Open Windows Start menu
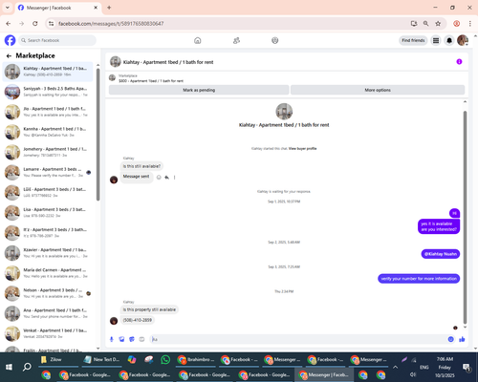478x382 pixels. (x=9, y=367)
